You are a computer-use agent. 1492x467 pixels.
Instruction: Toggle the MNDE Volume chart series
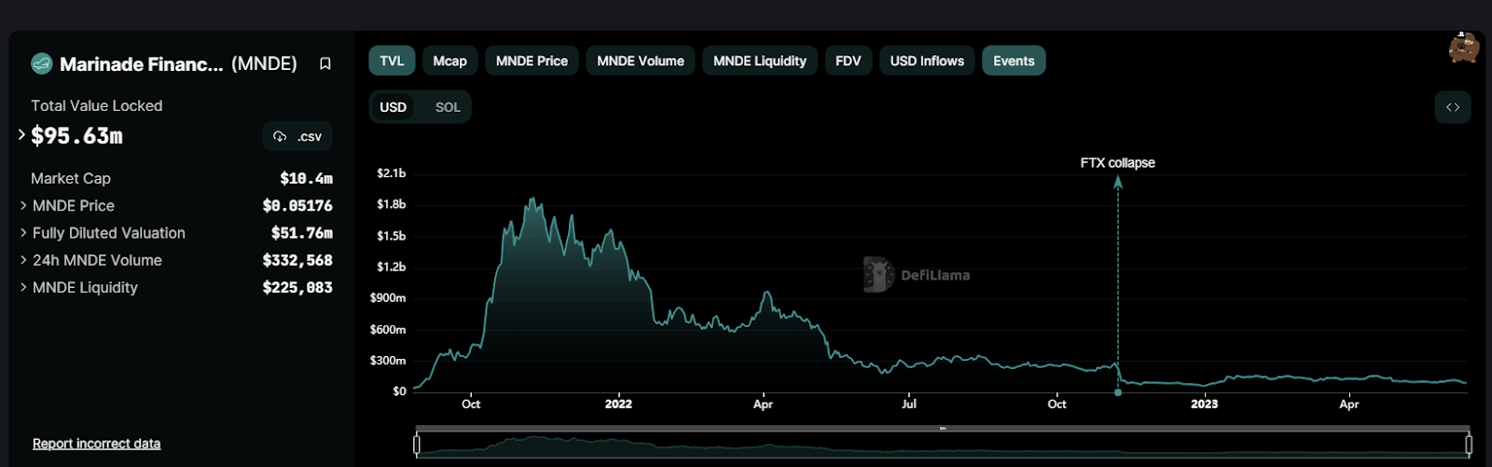pyautogui.click(x=641, y=61)
